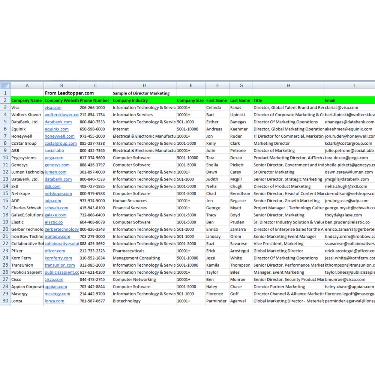
Task: Open the cisco.com link
Action: click(x=54, y=280)
